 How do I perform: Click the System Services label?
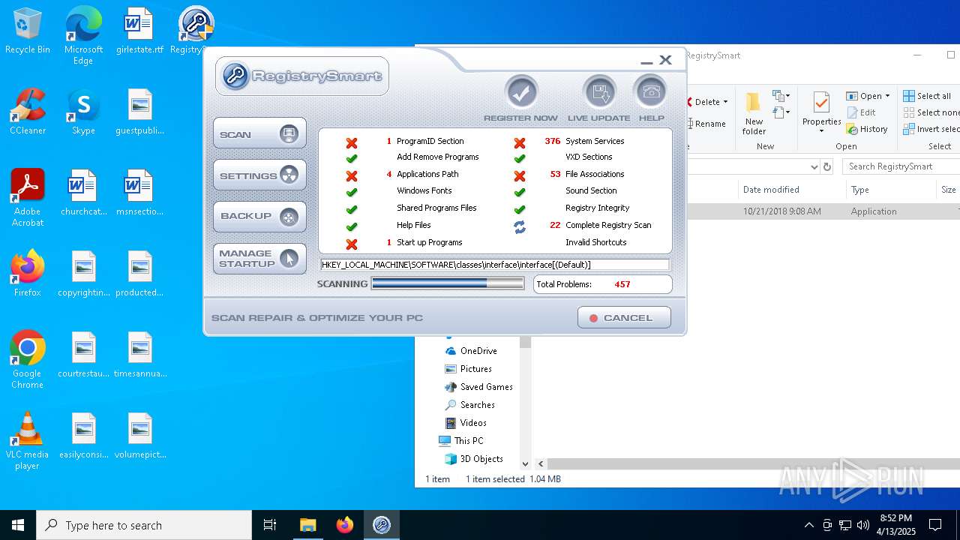[x=595, y=141]
